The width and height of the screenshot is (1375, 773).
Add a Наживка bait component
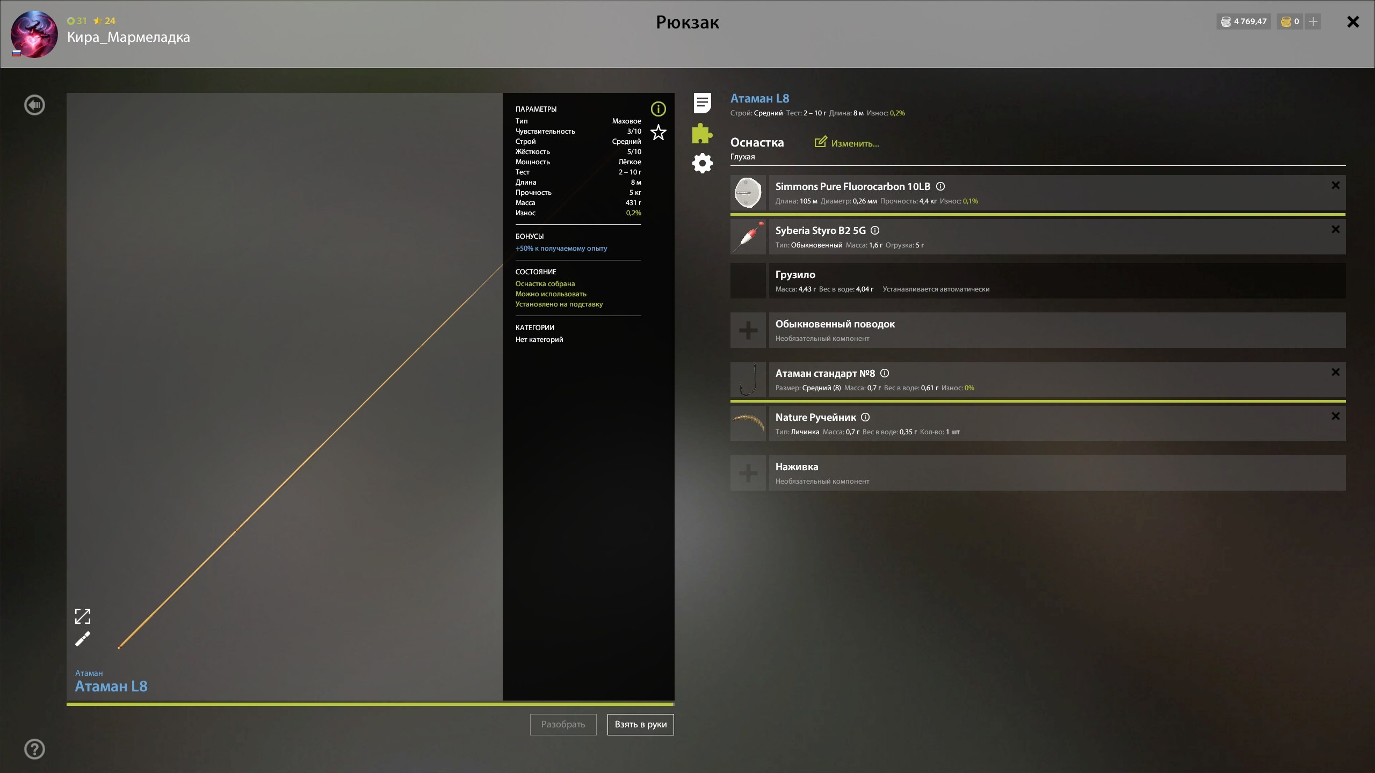[x=748, y=473]
